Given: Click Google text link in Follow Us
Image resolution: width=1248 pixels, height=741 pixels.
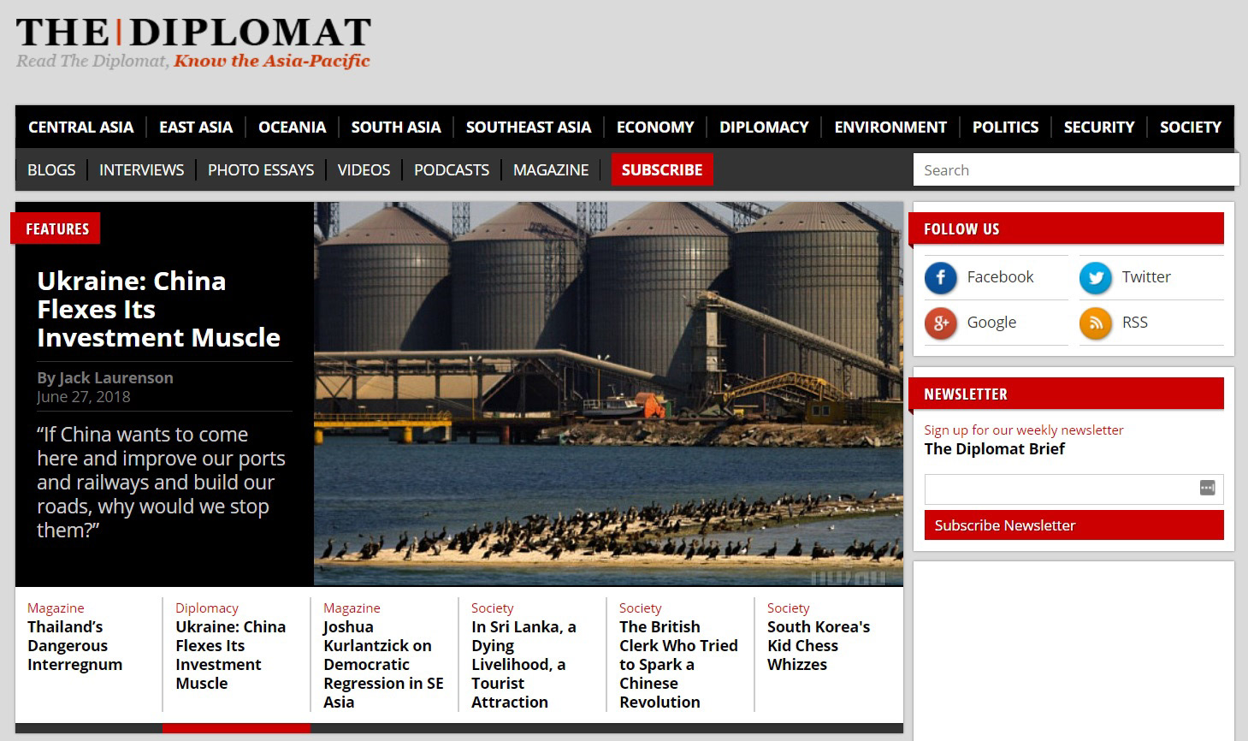Looking at the screenshot, I should [x=991, y=323].
